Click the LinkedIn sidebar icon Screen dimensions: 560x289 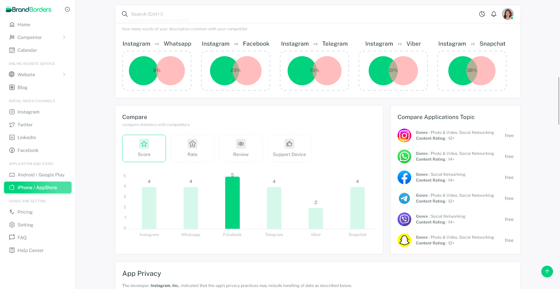12,137
